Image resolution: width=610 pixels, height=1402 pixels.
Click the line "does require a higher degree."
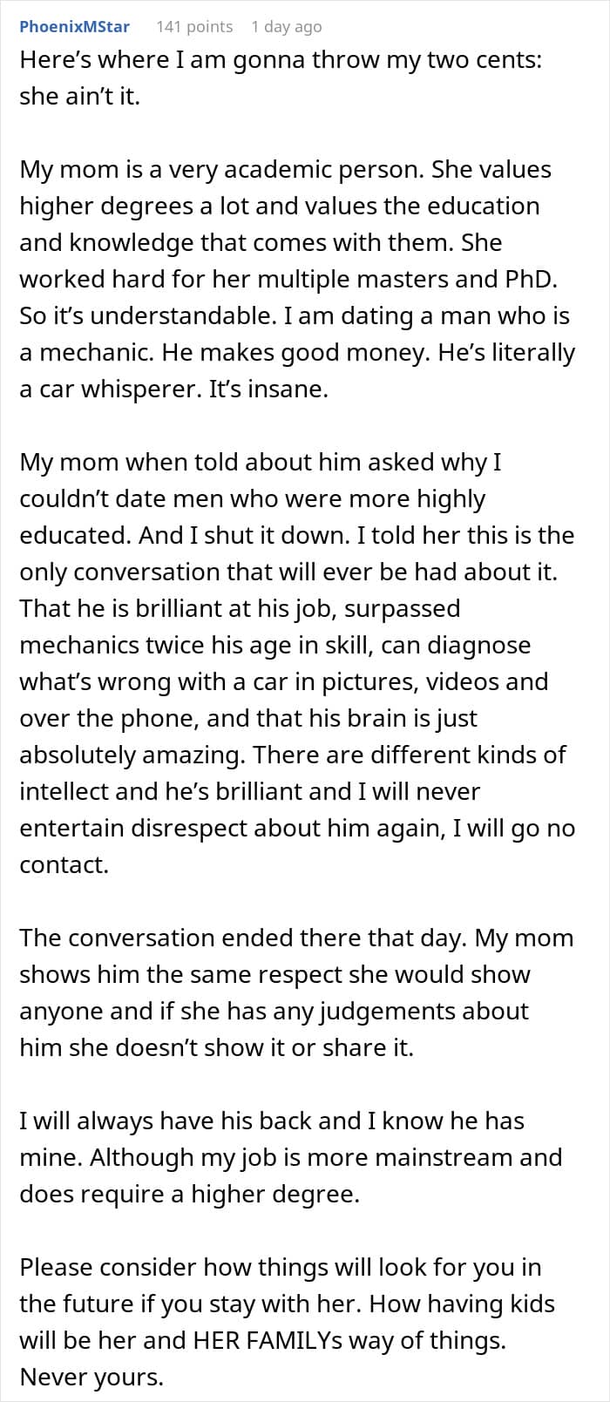189,1194
